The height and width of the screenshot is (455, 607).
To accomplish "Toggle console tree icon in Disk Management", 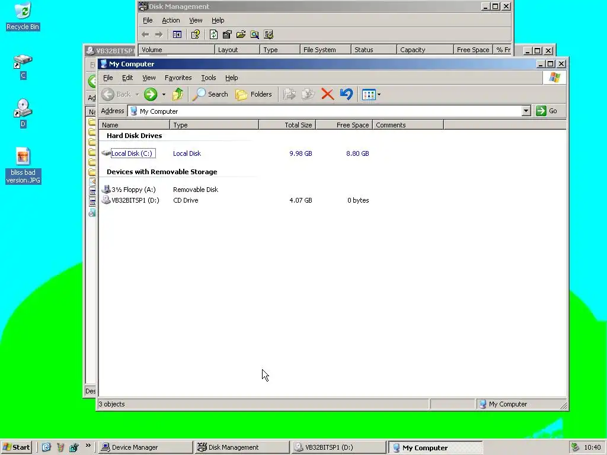I will coord(177,34).
